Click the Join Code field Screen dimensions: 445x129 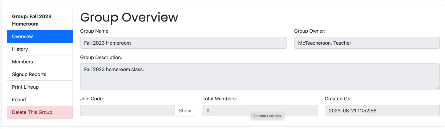[x=127, y=111]
